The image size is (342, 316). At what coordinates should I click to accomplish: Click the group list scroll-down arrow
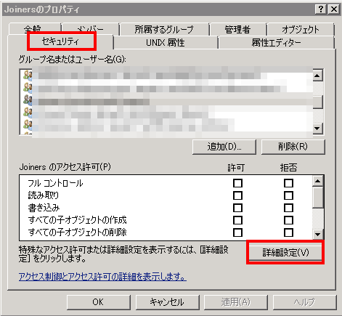pyautogui.click(x=317, y=129)
